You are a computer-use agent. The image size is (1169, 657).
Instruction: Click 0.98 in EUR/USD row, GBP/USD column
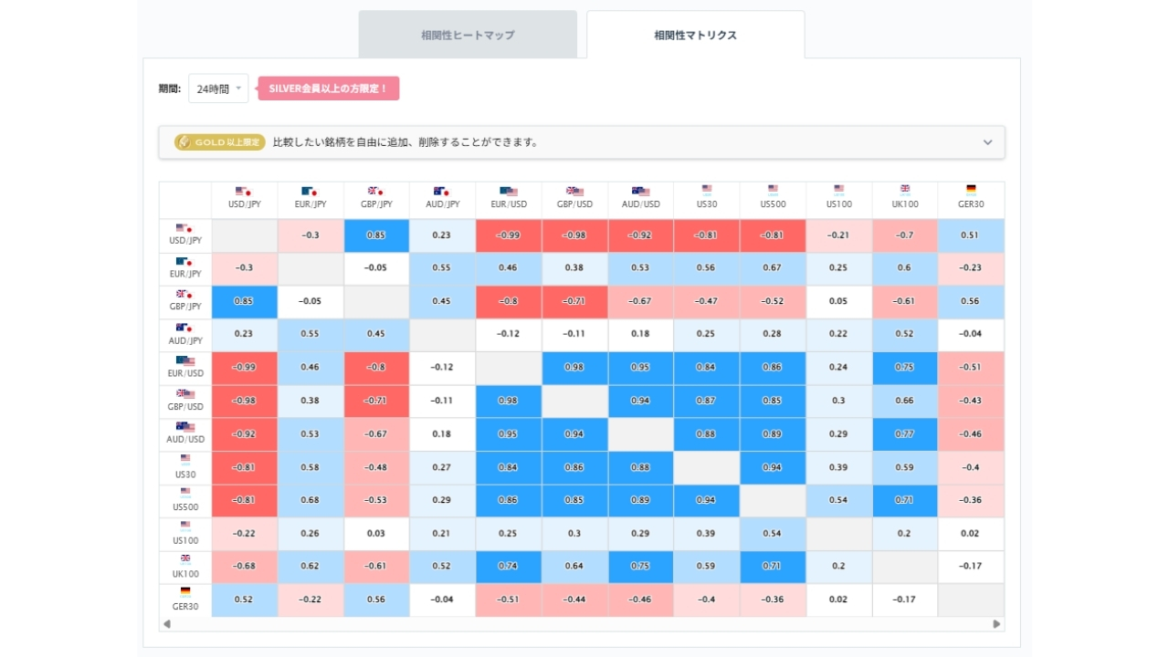(x=574, y=367)
